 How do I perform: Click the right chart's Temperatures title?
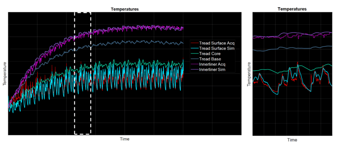pyautogui.click(x=292, y=9)
